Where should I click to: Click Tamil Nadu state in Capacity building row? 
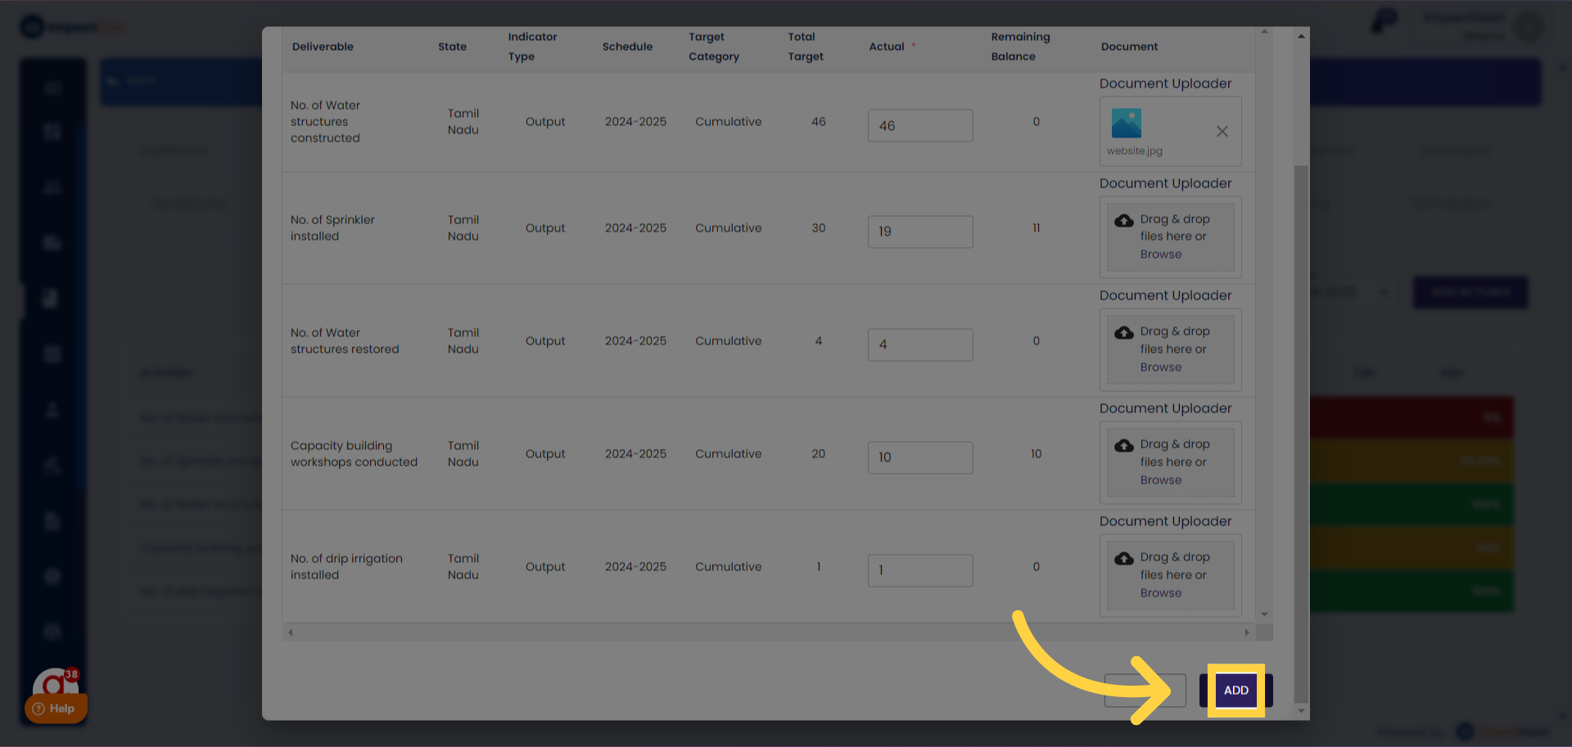coord(463,454)
